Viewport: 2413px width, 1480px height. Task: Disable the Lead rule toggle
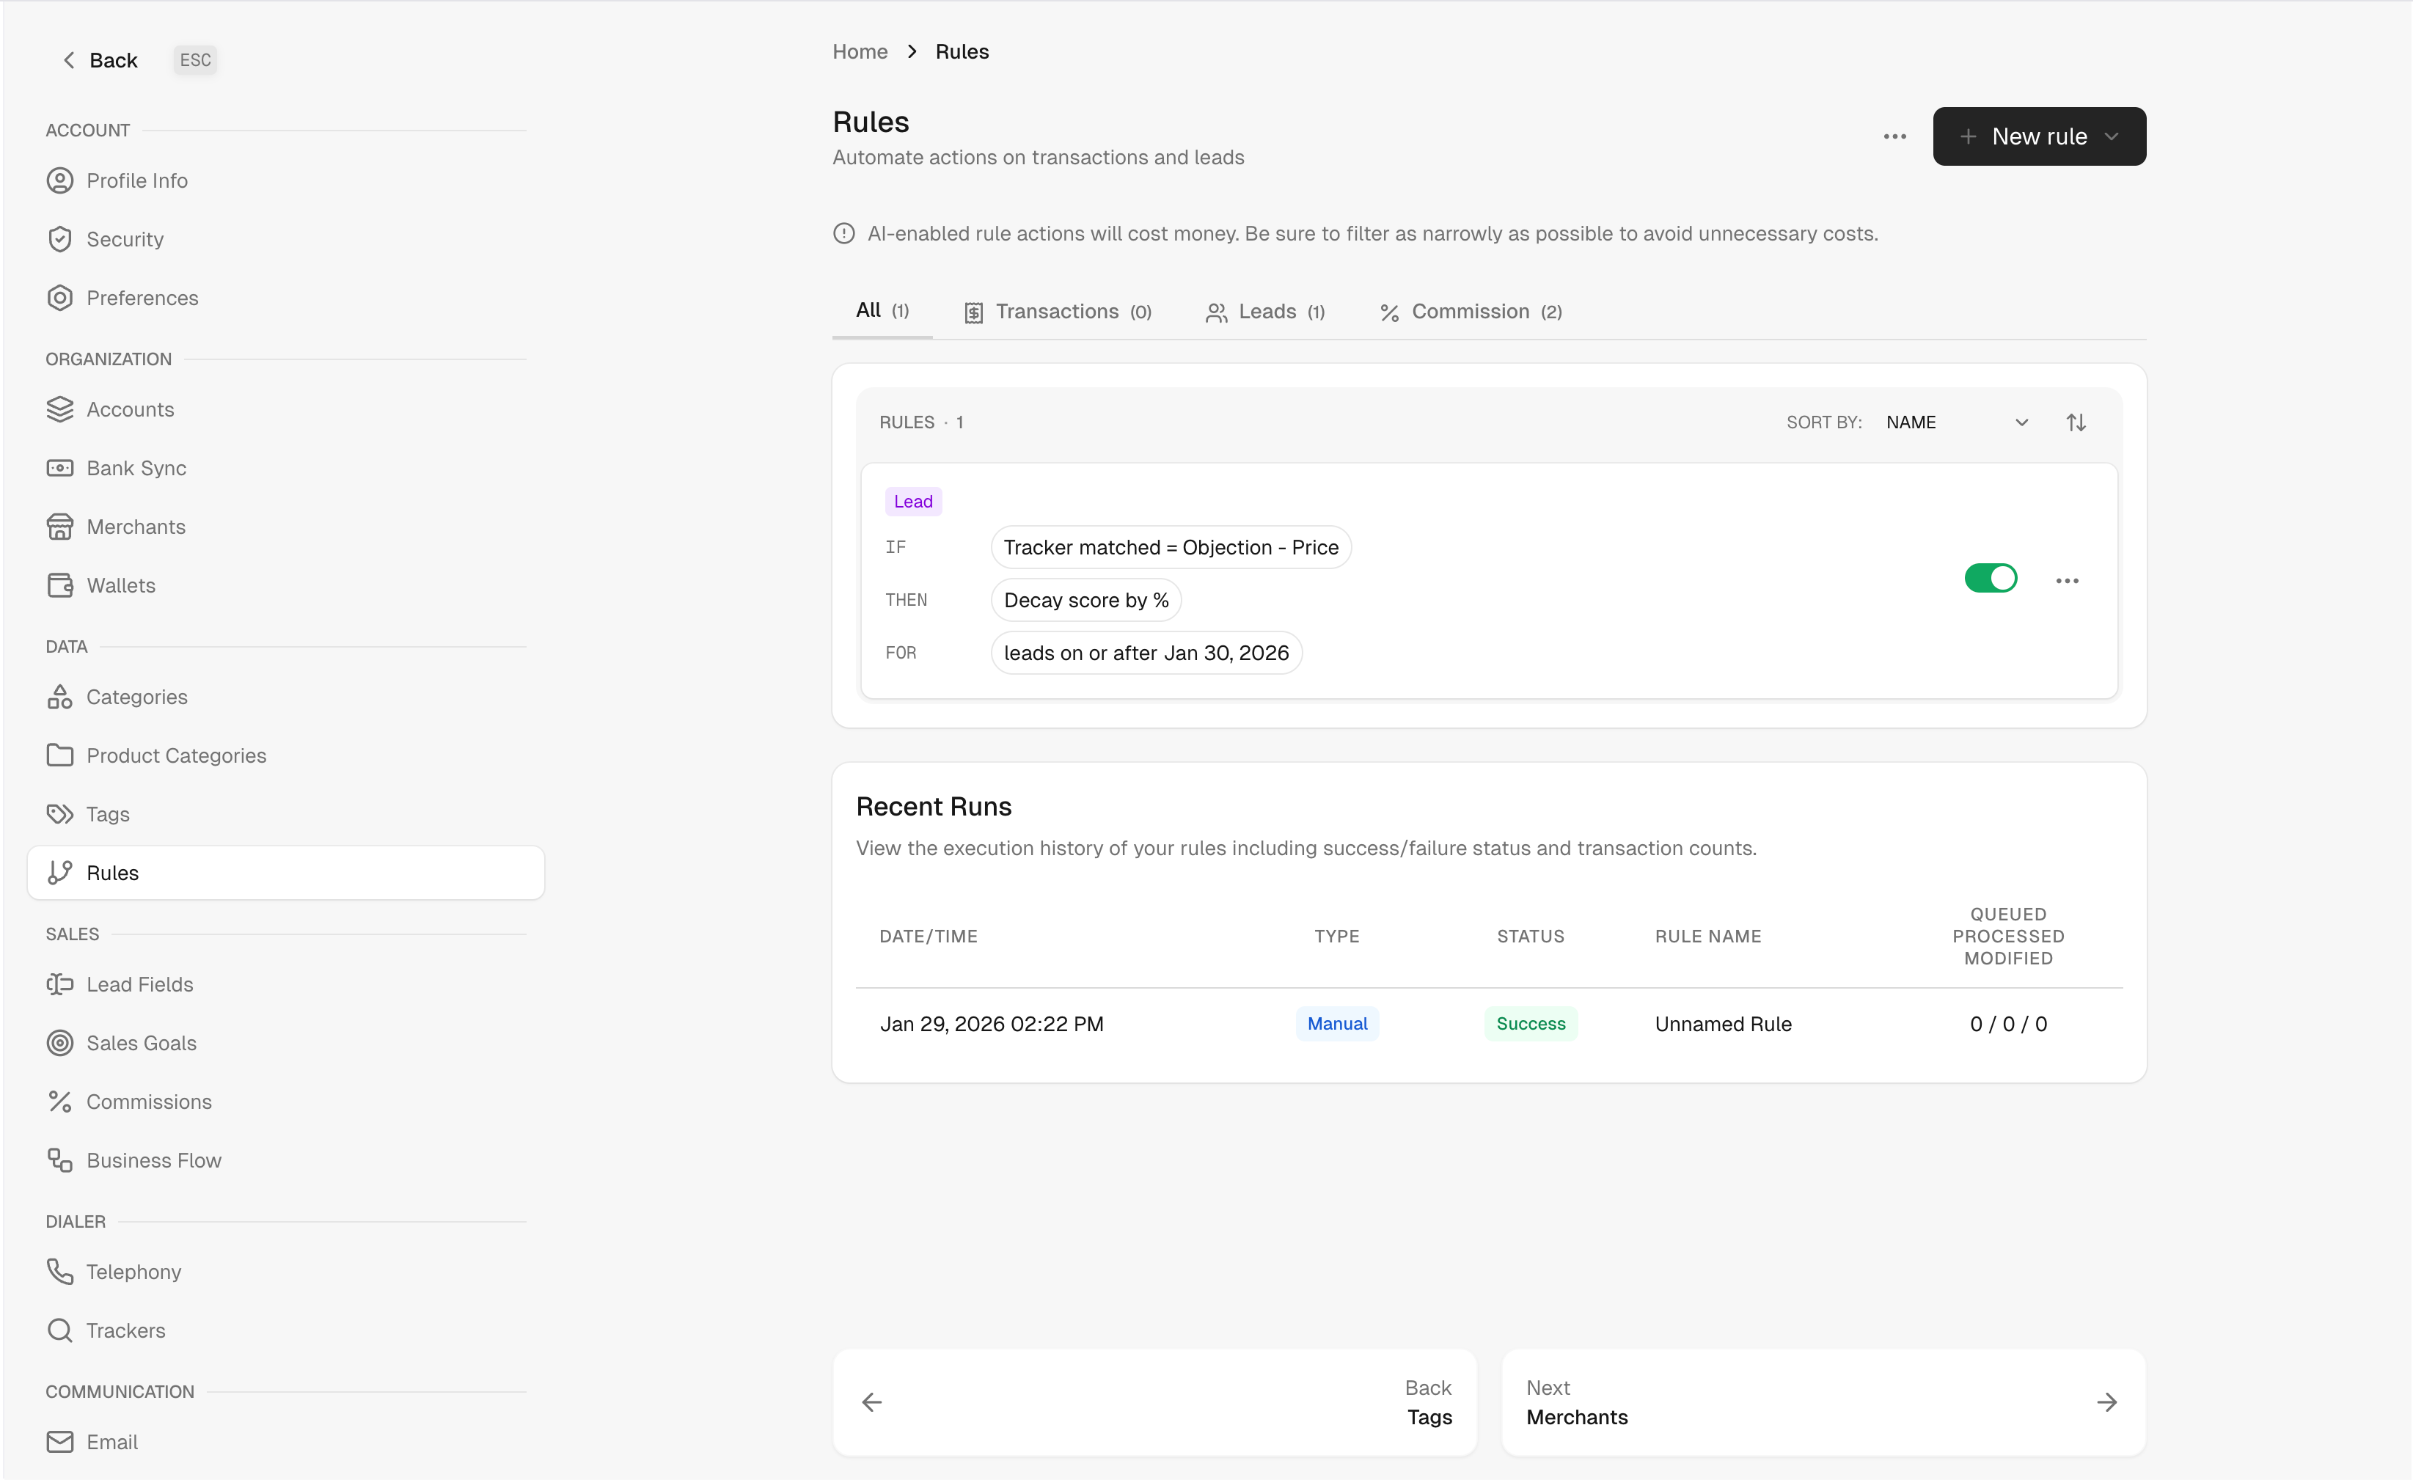1990,579
